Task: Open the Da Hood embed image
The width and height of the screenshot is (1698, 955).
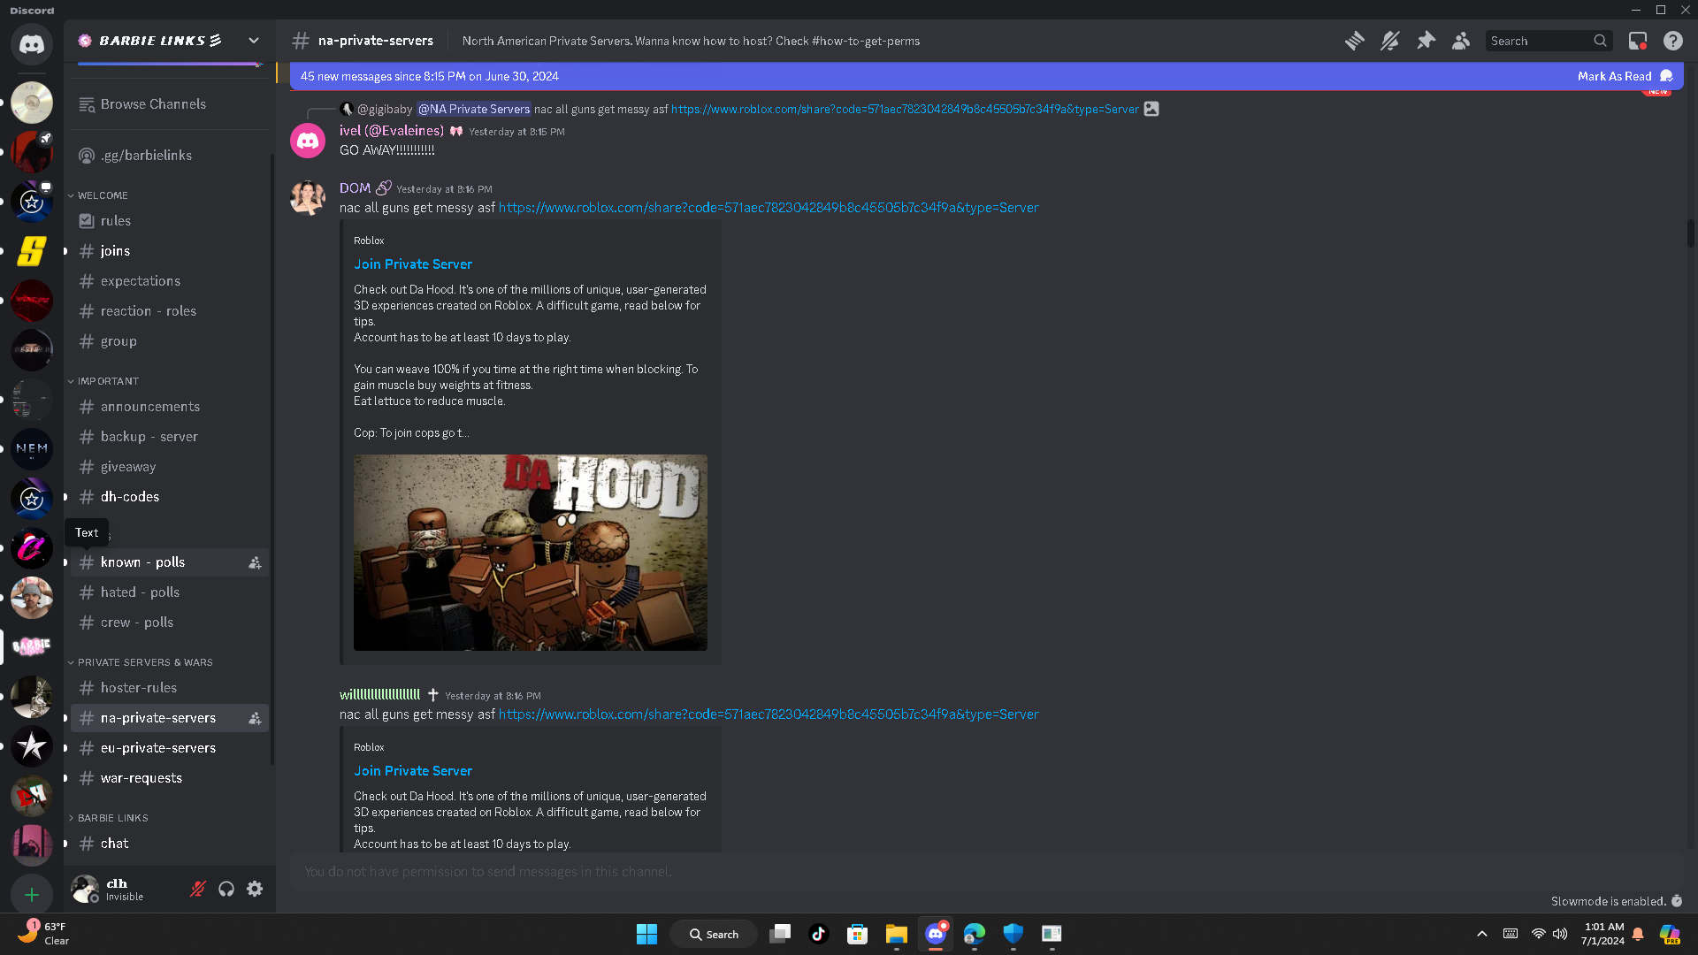Action: point(531,553)
